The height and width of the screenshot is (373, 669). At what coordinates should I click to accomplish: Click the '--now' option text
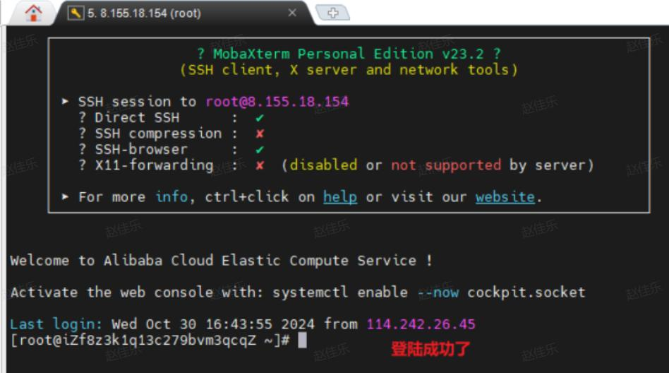click(438, 292)
